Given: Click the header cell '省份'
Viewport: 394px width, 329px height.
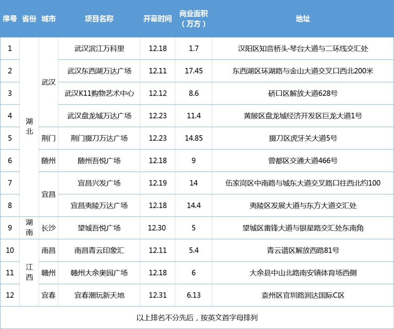Looking at the screenshot, I should point(29,19).
